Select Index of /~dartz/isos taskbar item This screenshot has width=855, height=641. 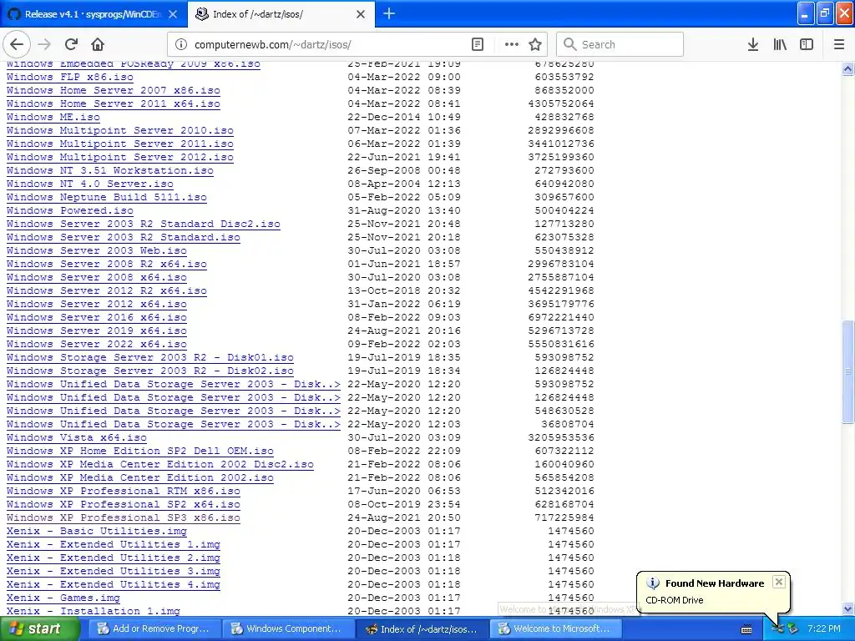click(x=422, y=629)
